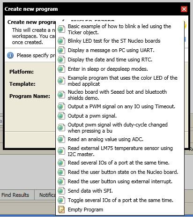Click the blue info icon in dialog
This screenshot has height=217, width=193.
click(10, 55)
